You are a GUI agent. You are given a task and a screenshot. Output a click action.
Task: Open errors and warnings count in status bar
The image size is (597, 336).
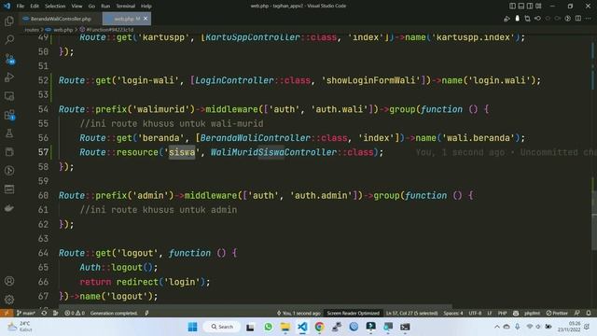pyautogui.click(x=75, y=313)
